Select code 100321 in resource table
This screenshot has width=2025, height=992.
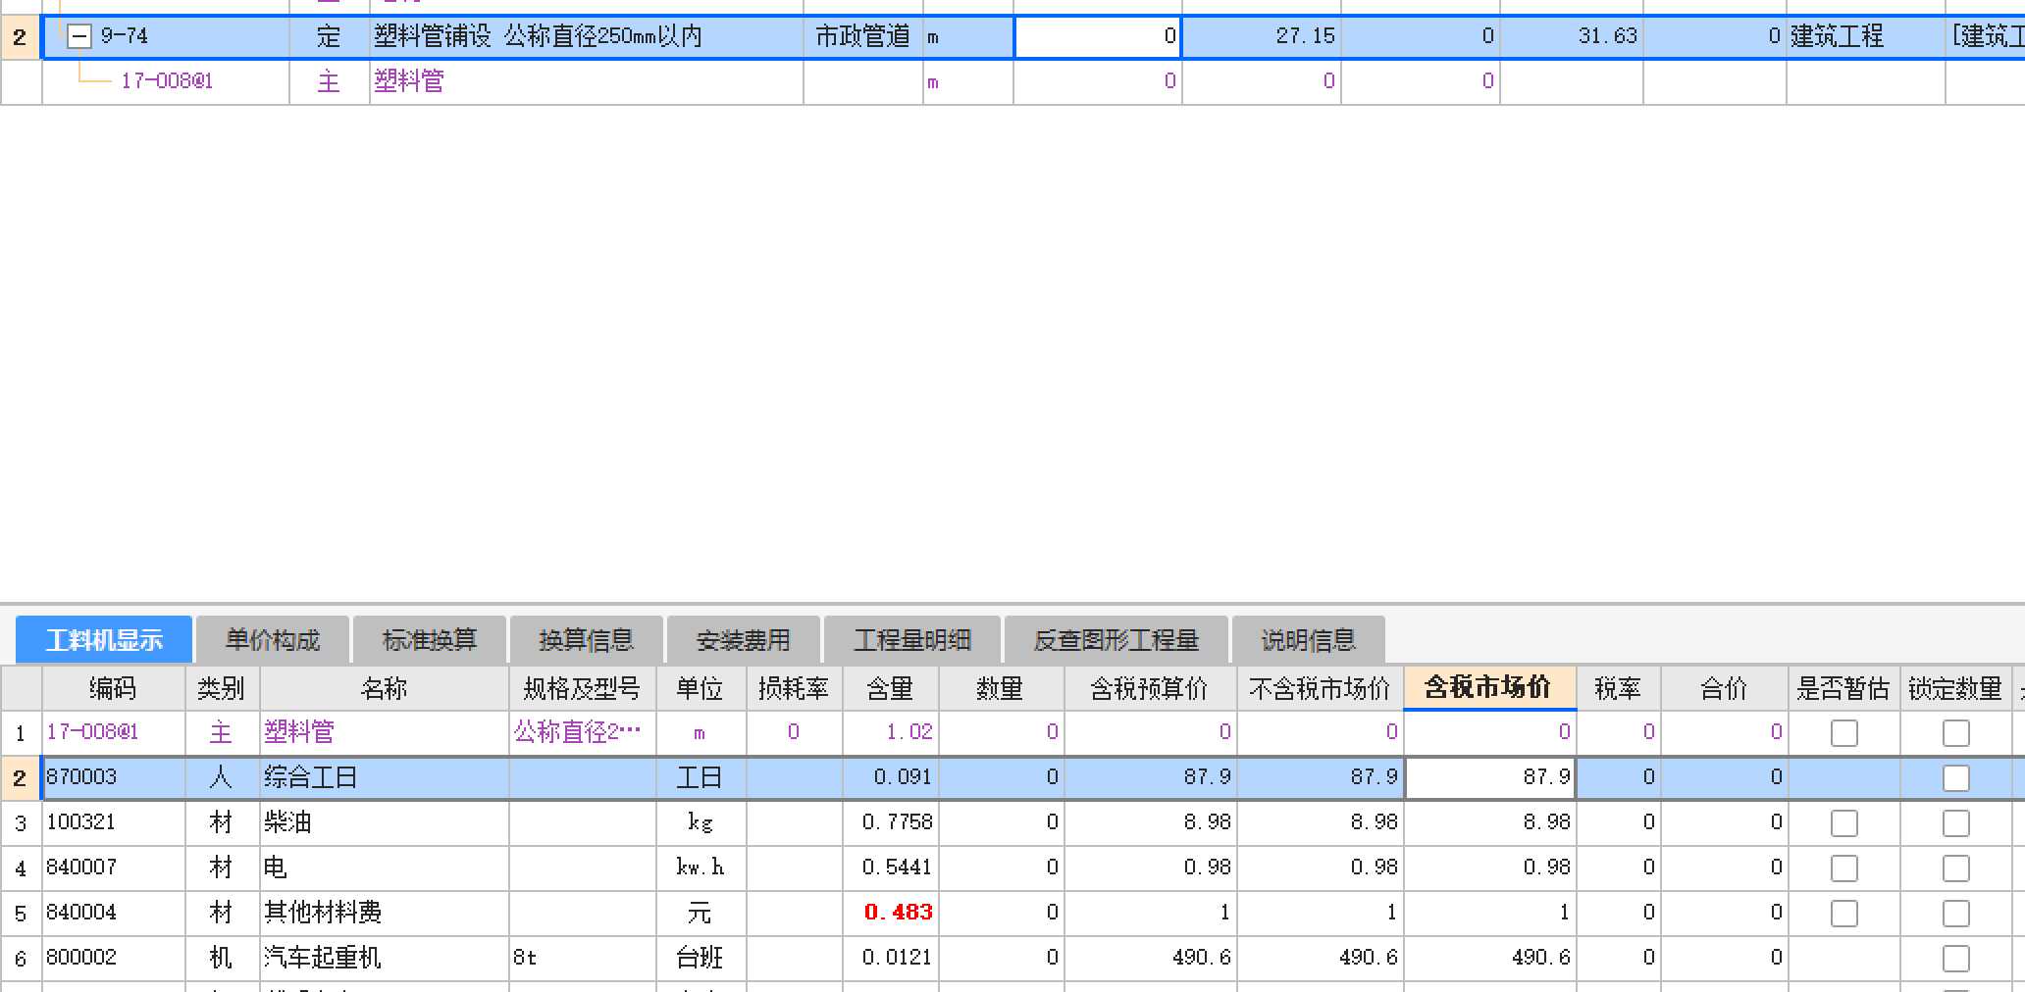[114, 823]
